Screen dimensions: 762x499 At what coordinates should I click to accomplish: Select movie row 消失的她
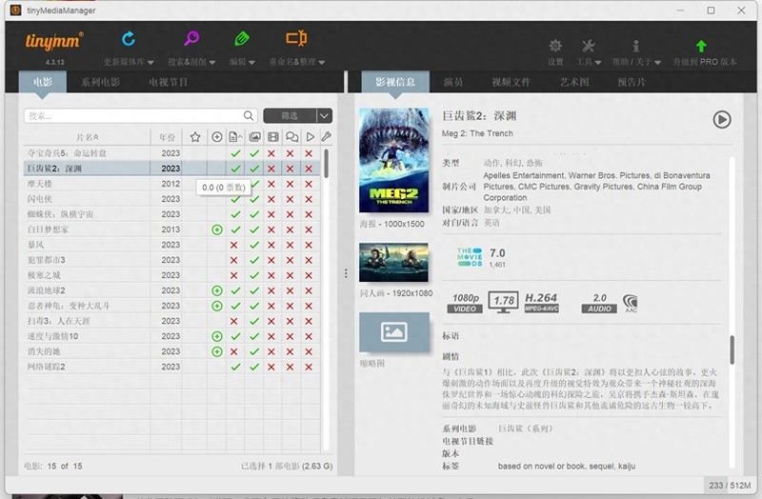[x=172, y=351]
